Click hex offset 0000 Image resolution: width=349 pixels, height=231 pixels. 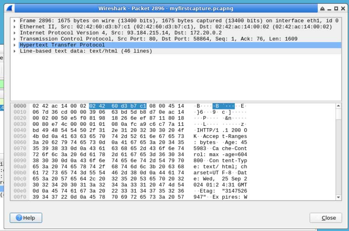20,106
